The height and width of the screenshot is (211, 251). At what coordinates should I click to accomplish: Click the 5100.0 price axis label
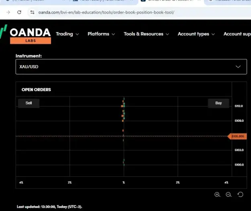(239, 165)
